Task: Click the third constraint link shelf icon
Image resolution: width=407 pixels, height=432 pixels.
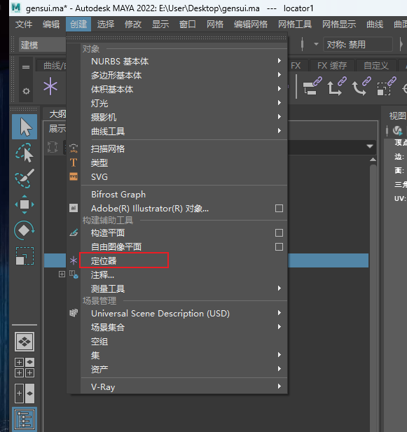Action: pyautogui.click(x=361, y=86)
